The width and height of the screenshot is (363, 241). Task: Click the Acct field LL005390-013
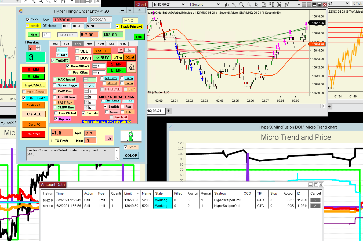pos(70,20)
